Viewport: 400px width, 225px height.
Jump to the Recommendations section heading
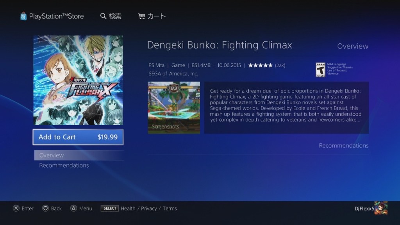coord(344,146)
